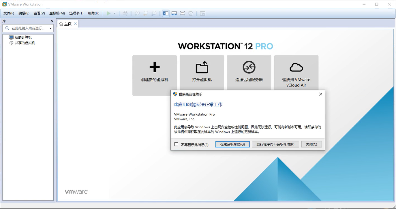This screenshot has width=396, height=209.
Task: Open the 帮助(H) menu
Action: 93,13
